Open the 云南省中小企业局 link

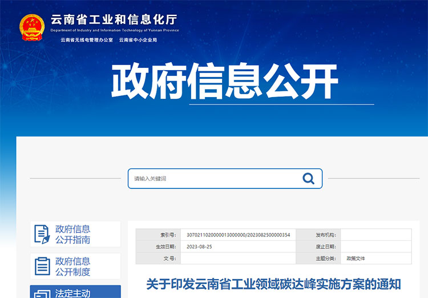[x=138, y=40]
